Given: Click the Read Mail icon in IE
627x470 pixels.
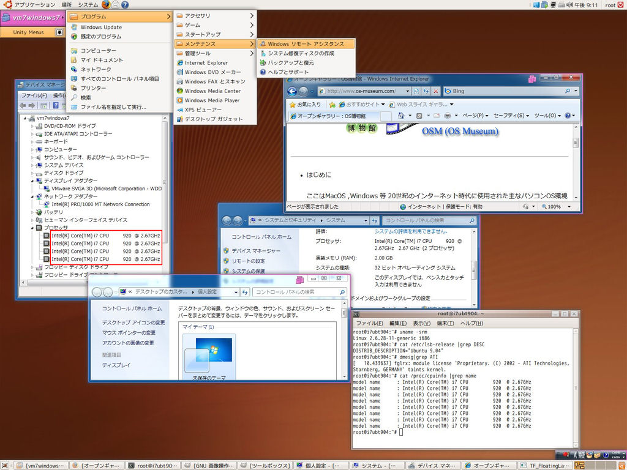Looking at the screenshot, I should pos(437,116).
